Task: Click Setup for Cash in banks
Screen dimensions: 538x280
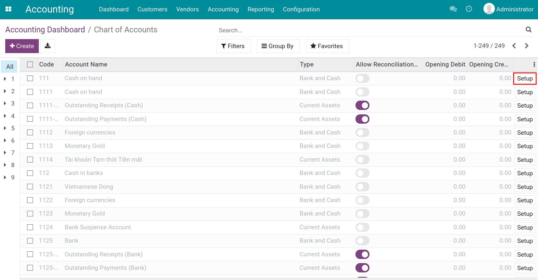Action: [525, 173]
